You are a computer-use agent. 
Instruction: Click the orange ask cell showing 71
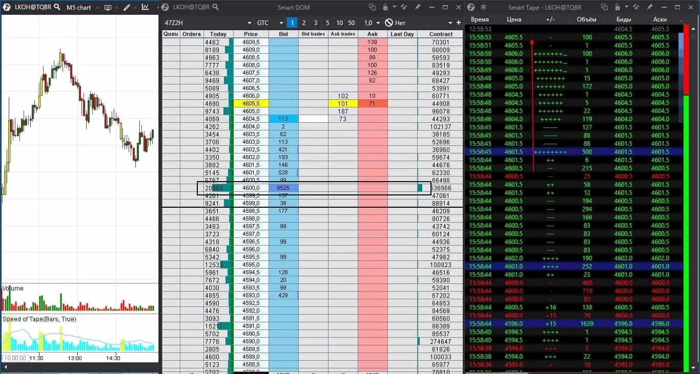pyautogui.click(x=373, y=103)
